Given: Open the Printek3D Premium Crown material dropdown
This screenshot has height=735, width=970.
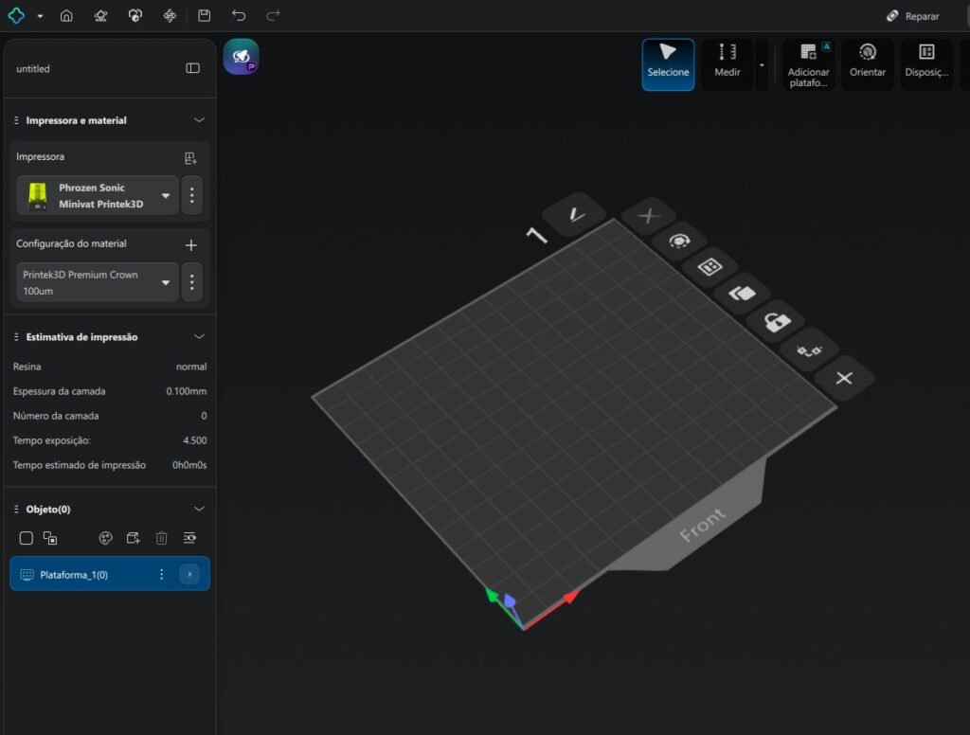Looking at the screenshot, I should click(166, 282).
